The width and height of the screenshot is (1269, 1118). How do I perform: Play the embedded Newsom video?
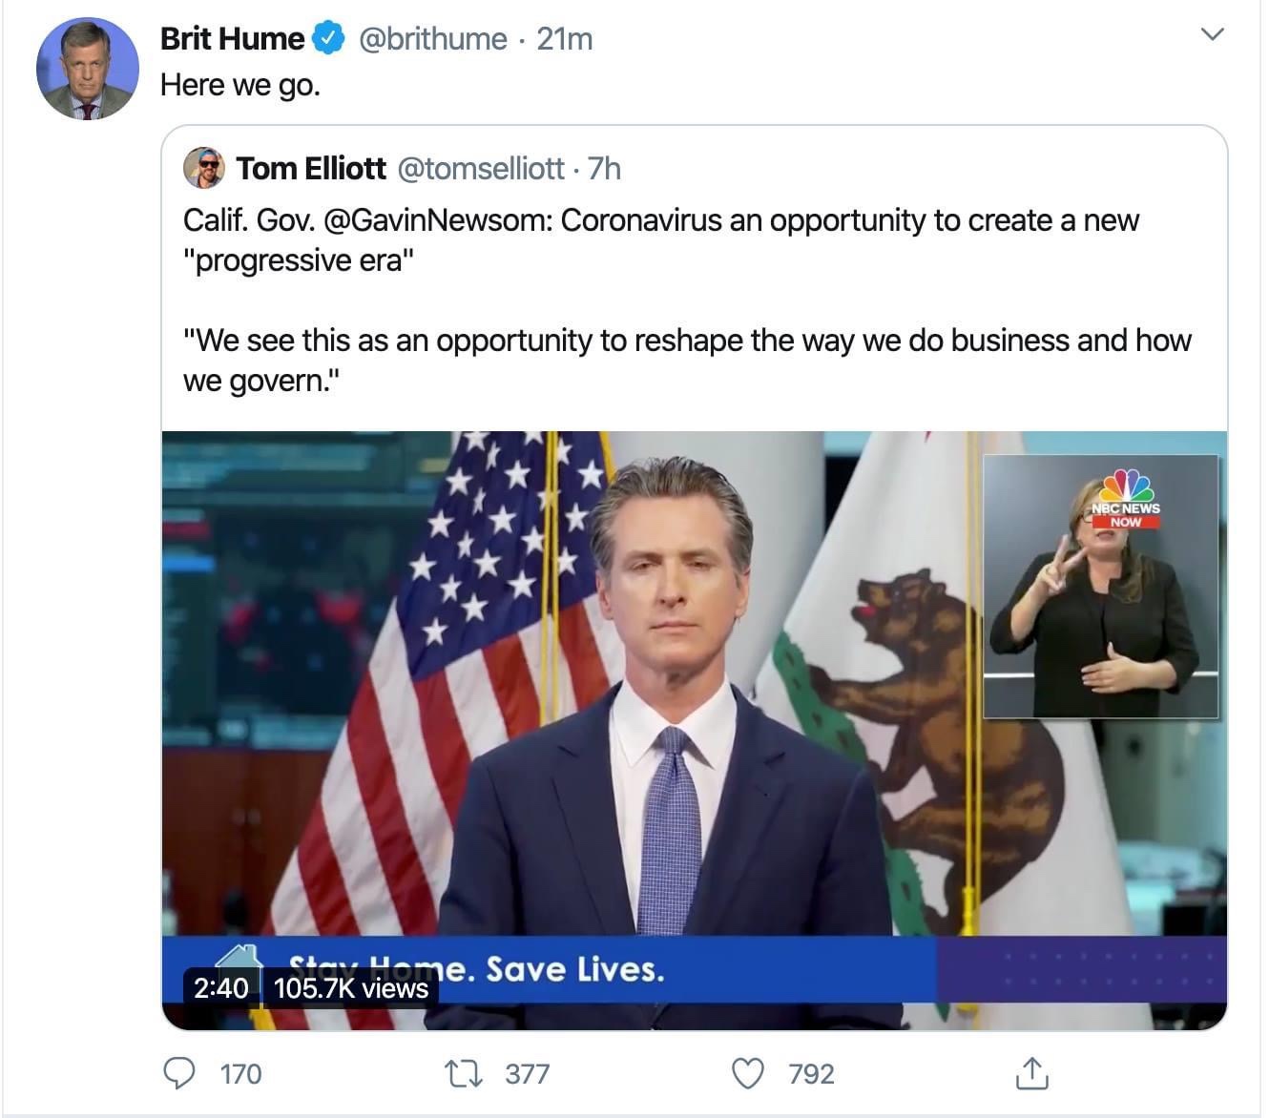point(668,725)
